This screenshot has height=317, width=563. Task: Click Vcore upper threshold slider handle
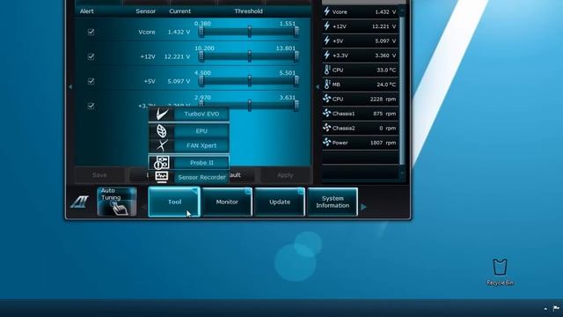tap(296, 33)
